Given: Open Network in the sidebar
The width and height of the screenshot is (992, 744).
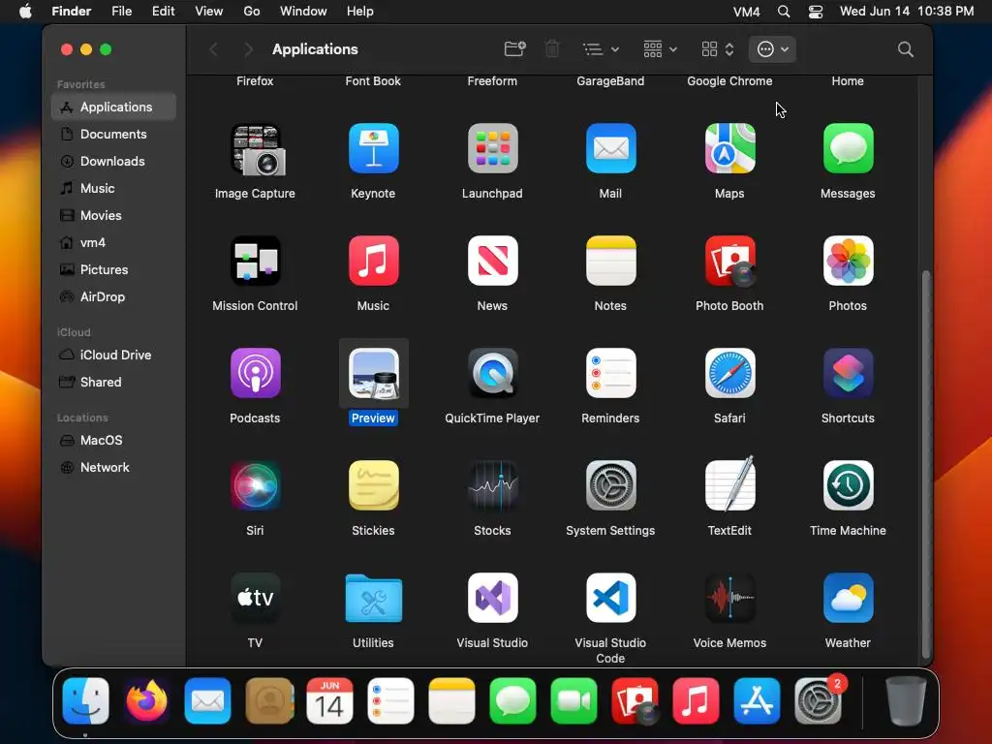Looking at the screenshot, I should pyautogui.click(x=114, y=468).
